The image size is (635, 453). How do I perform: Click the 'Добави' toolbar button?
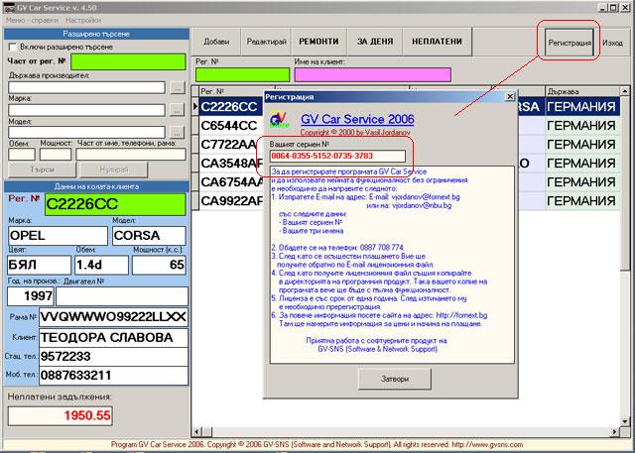click(216, 42)
